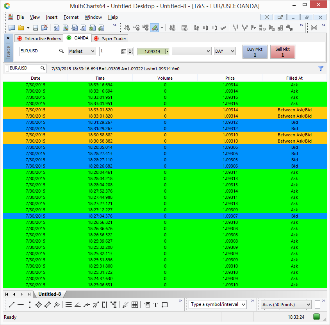
Task: Select the Fibonacci time zones tool
Action: [x=105, y=305]
